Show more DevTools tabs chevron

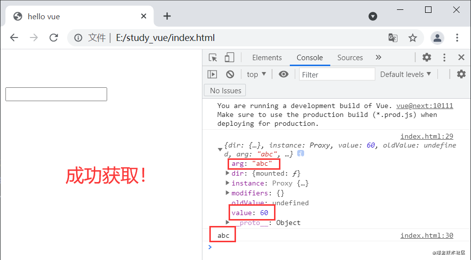pyautogui.click(x=379, y=57)
